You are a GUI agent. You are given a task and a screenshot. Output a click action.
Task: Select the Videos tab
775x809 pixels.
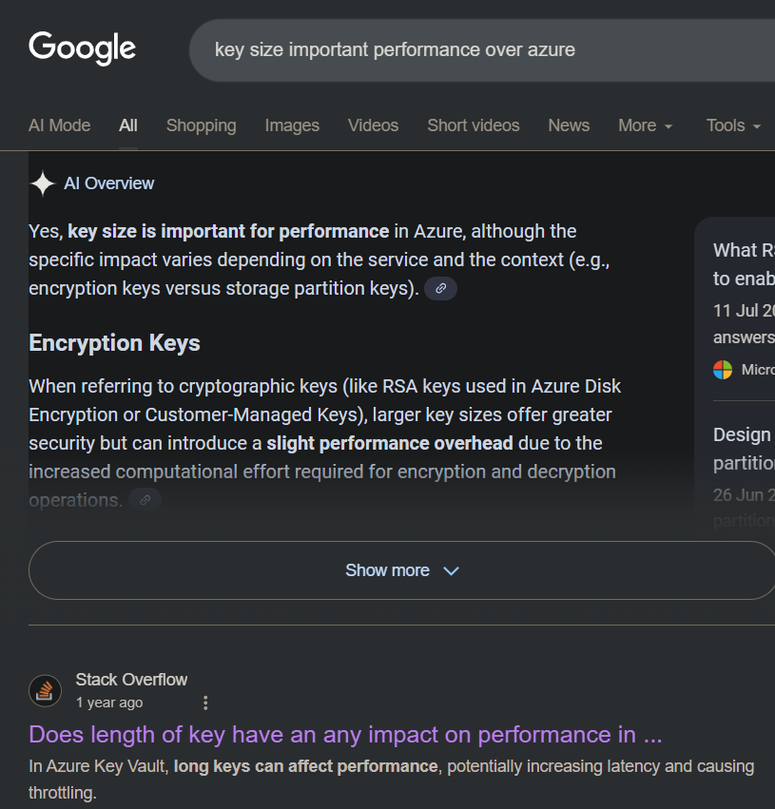pos(373,125)
